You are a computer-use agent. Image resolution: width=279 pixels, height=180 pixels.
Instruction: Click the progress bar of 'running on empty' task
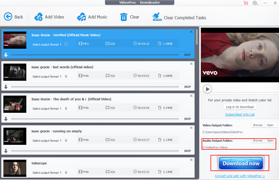(95, 151)
